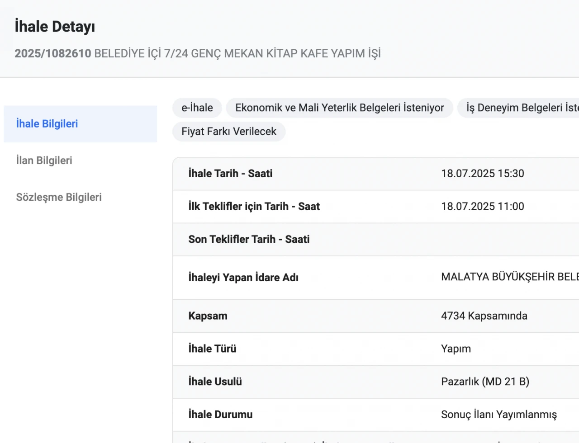Image resolution: width=579 pixels, height=443 pixels.
Task: Click the İhale Türü value Yapım
Action: pos(456,349)
